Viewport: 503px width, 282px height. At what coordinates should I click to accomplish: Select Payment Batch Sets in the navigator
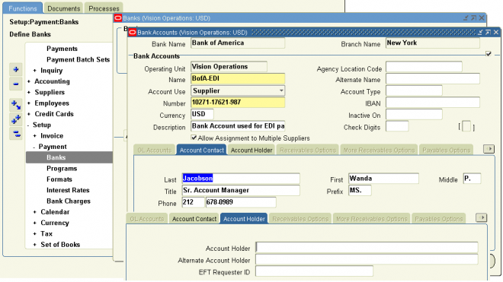78,59
